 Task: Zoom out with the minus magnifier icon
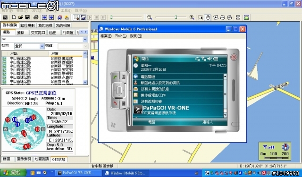point(150,17)
